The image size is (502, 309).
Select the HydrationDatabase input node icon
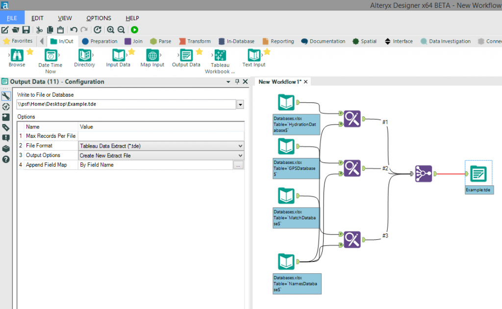click(286, 102)
